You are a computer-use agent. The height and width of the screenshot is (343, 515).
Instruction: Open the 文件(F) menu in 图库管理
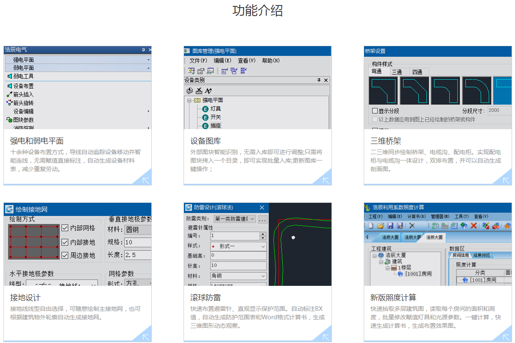point(198,61)
